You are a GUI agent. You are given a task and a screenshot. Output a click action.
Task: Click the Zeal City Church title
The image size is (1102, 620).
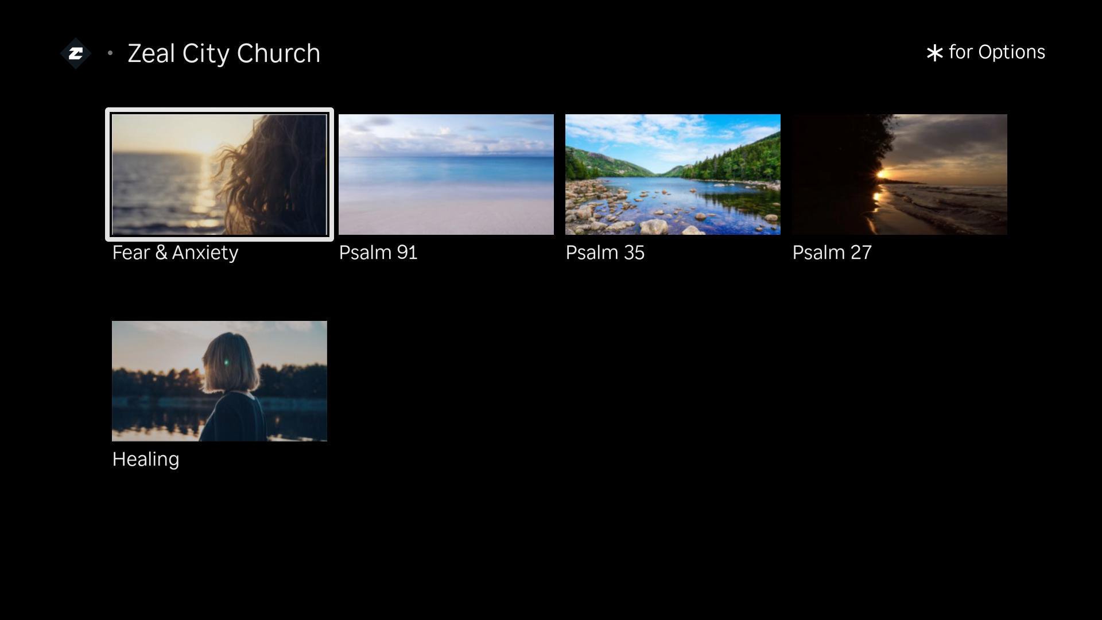point(224,53)
